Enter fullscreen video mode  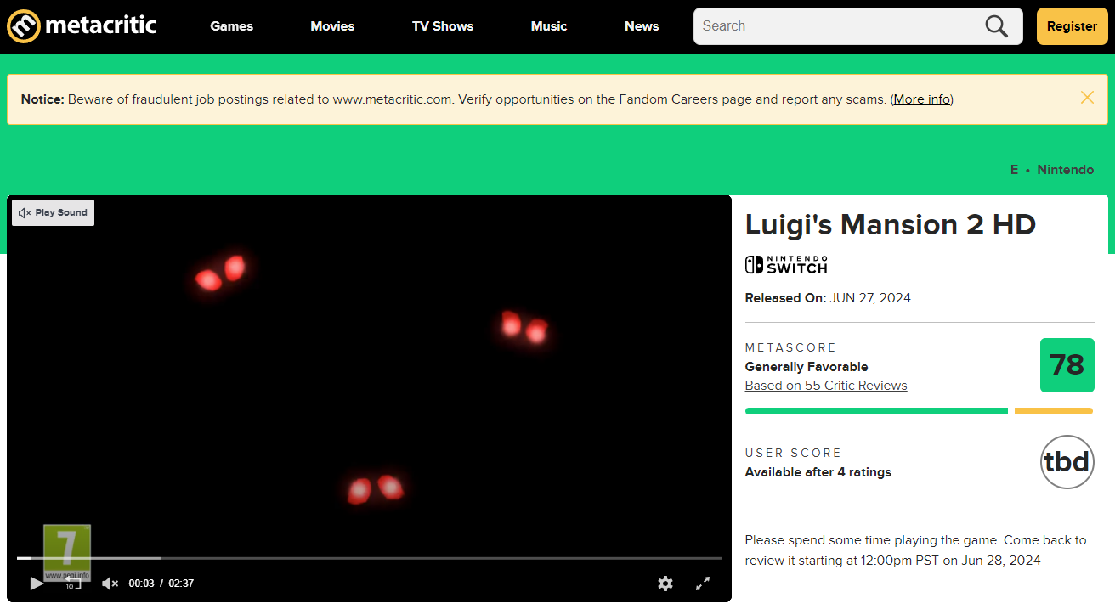[x=703, y=584]
